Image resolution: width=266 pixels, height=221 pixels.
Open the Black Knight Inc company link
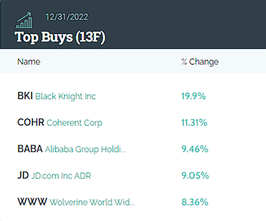(x=65, y=96)
